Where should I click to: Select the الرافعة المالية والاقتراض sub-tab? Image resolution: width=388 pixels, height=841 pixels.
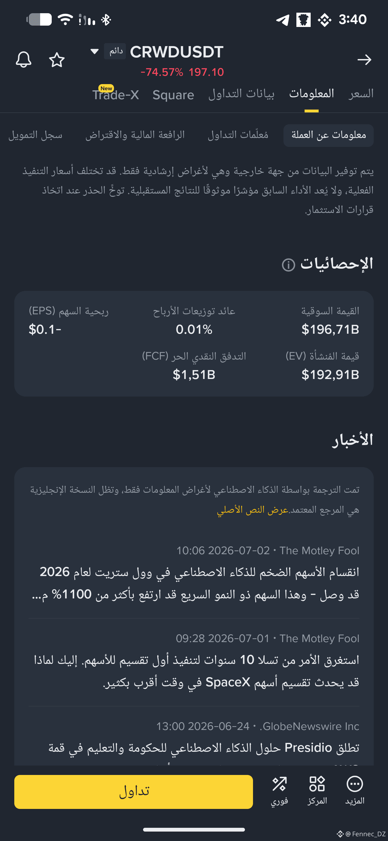135,135
